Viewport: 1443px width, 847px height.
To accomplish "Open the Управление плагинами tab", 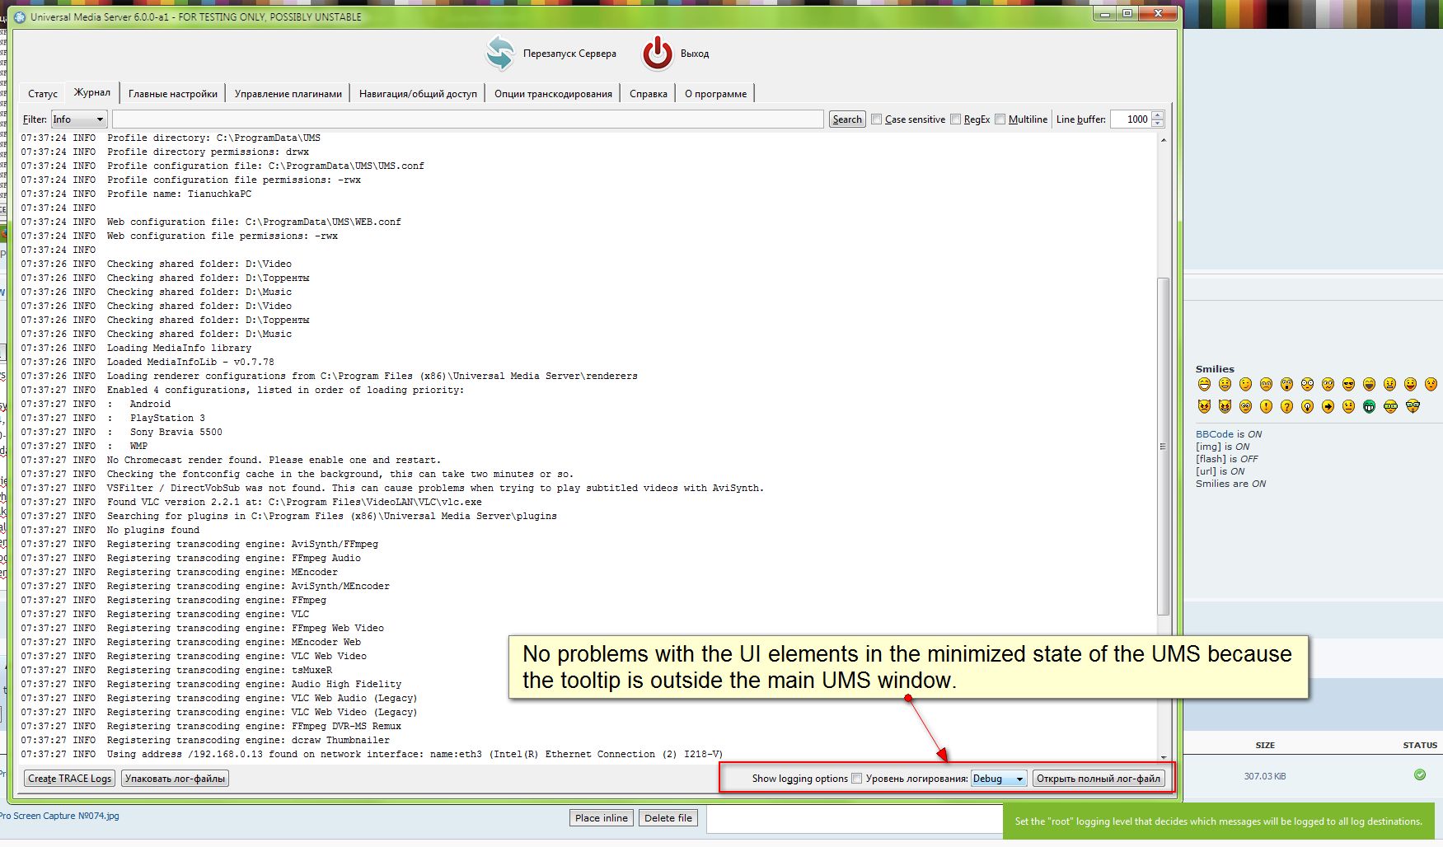I will [x=288, y=94].
